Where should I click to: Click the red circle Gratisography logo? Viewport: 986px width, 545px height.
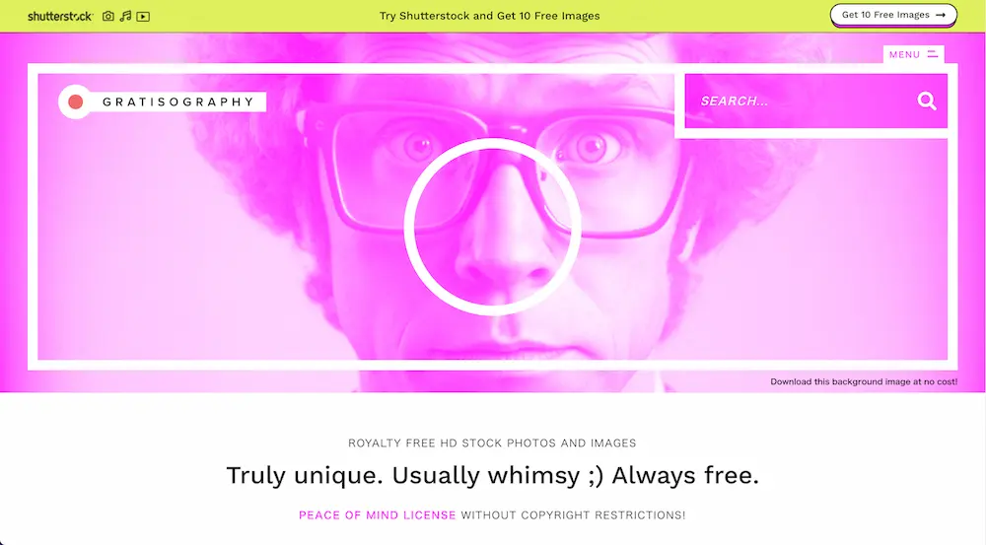pyautogui.click(x=76, y=102)
